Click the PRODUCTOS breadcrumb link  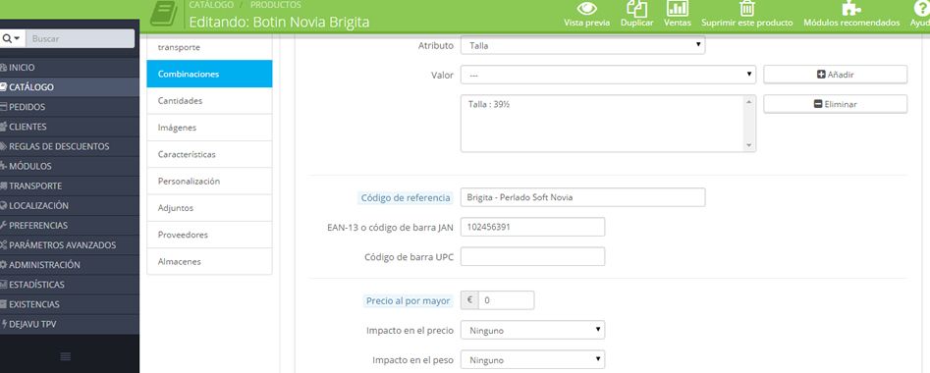click(275, 5)
